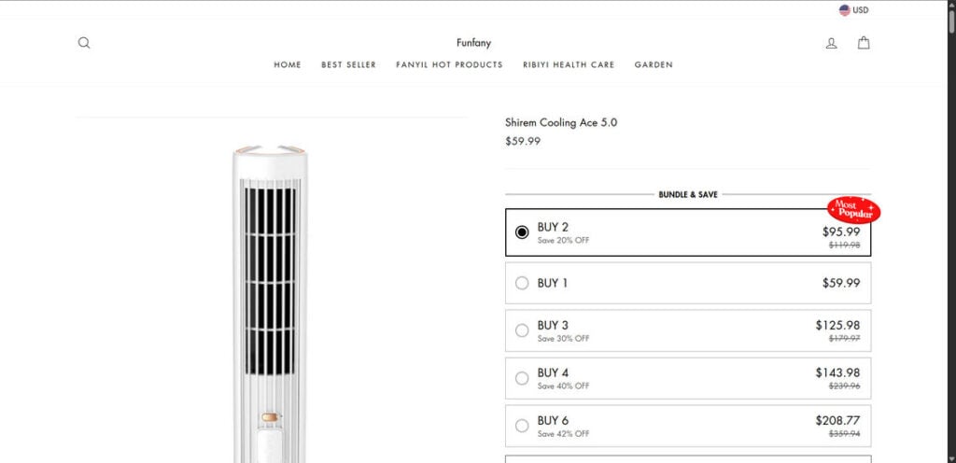The image size is (956, 463).
Task: Open the Best Seller menu
Action: (x=349, y=64)
